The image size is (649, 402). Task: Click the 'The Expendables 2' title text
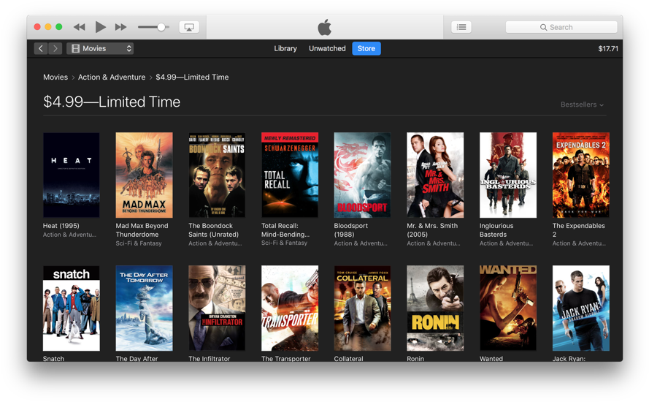[x=578, y=230]
